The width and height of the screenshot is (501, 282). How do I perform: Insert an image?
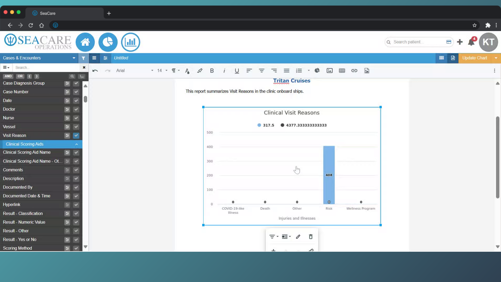330,71
